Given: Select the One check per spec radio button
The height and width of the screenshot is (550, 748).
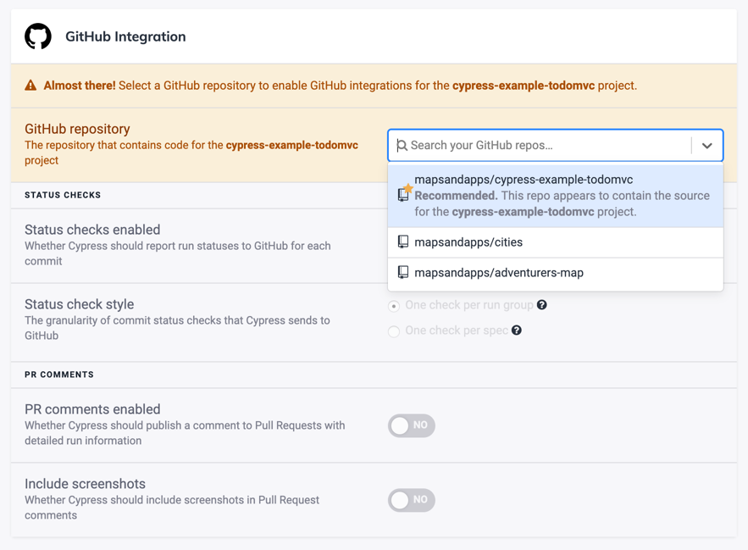Looking at the screenshot, I should click(x=393, y=331).
